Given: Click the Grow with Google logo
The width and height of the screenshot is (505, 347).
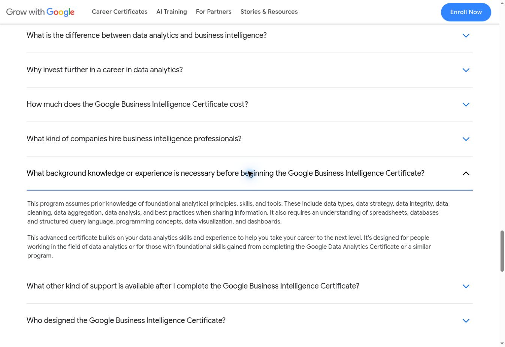Looking at the screenshot, I should point(40,12).
